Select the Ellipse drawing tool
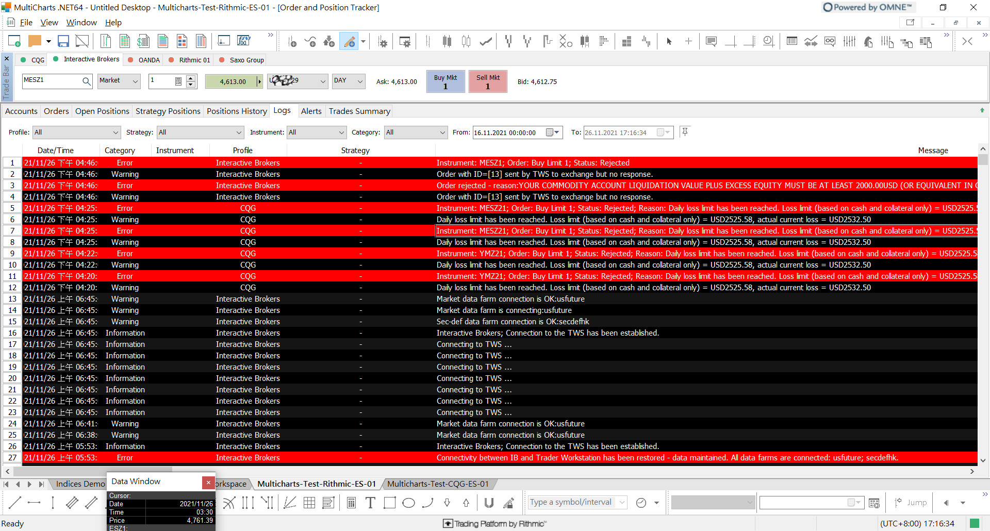The width and height of the screenshot is (990, 531). [408, 503]
